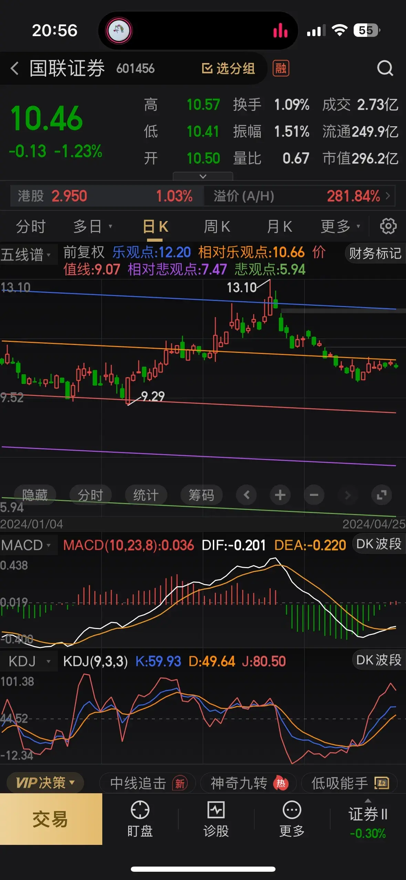Zoom out chart with minus button
The width and height of the screenshot is (406, 880).
click(x=314, y=495)
